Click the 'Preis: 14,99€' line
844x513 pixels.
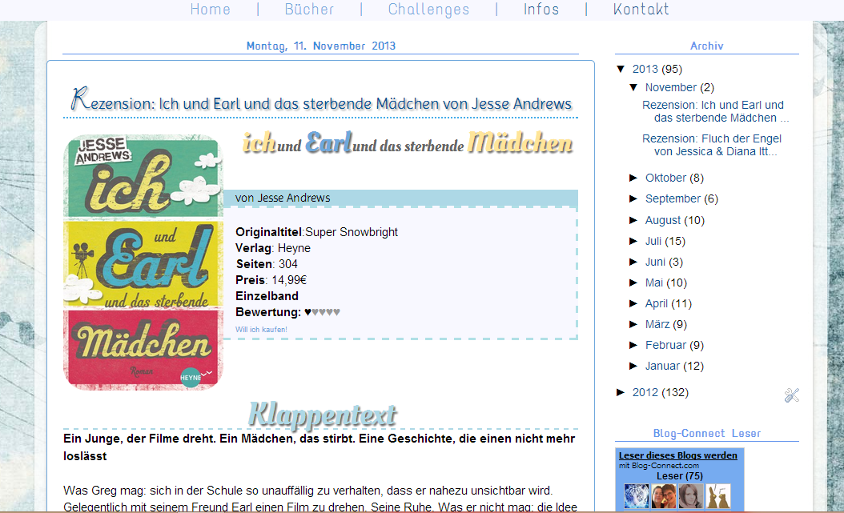pyautogui.click(x=271, y=279)
